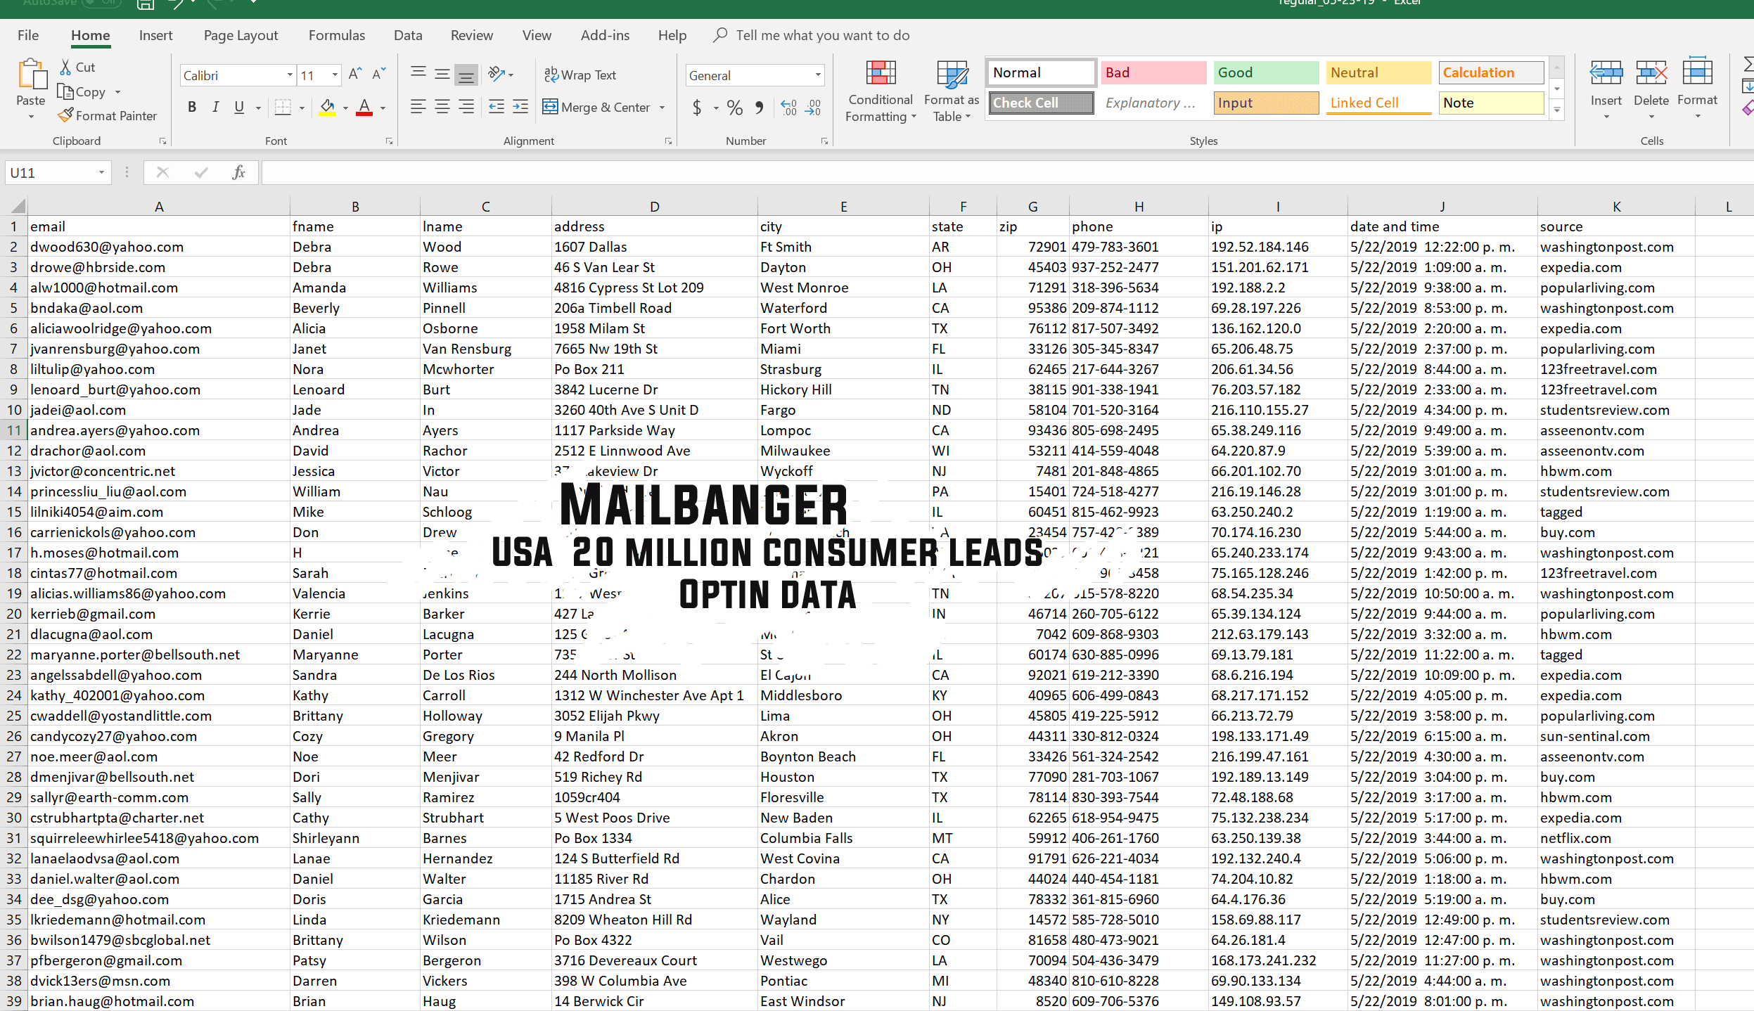The height and width of the screenshot is (1011, 1754).
Task: Toggle center horizontal alignment
Action: pos(442,107)
